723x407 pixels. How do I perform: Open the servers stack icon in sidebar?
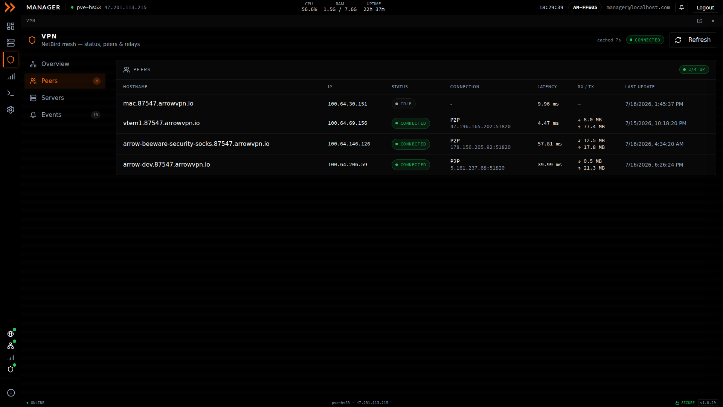click(x=11, y=43)
